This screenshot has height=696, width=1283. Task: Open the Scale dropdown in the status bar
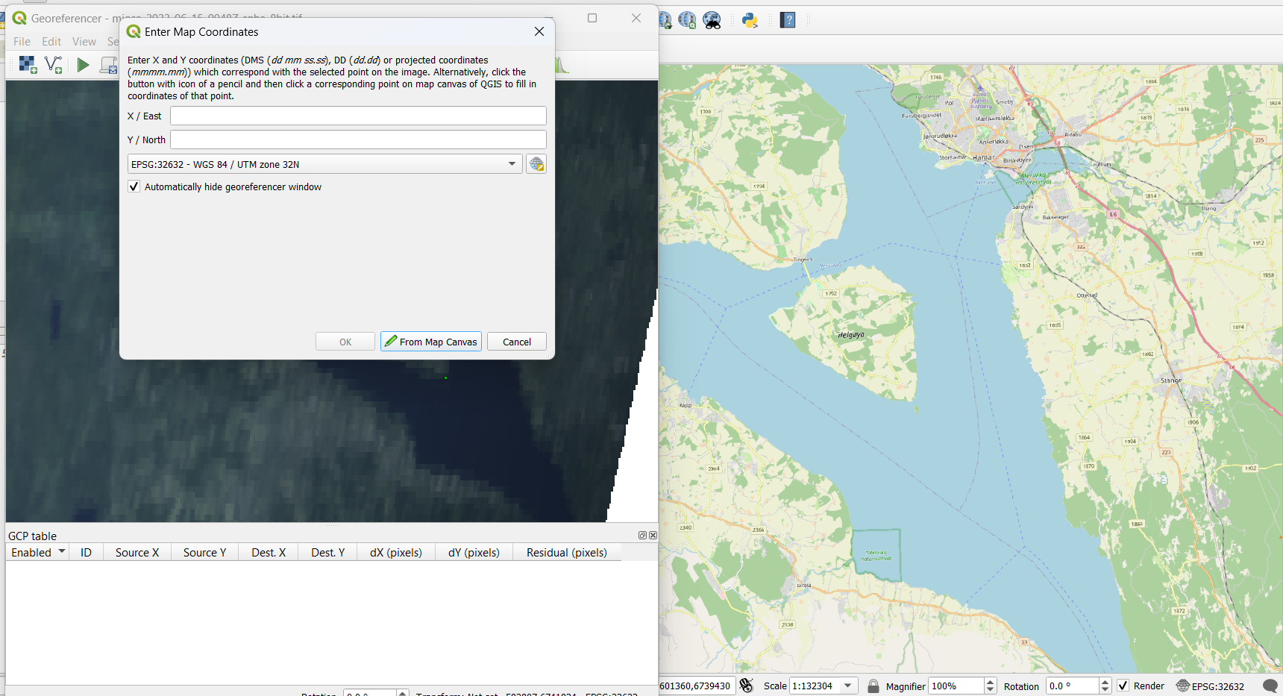click(846, 685)
